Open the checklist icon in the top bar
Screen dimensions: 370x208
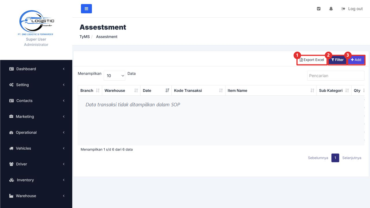319,9
